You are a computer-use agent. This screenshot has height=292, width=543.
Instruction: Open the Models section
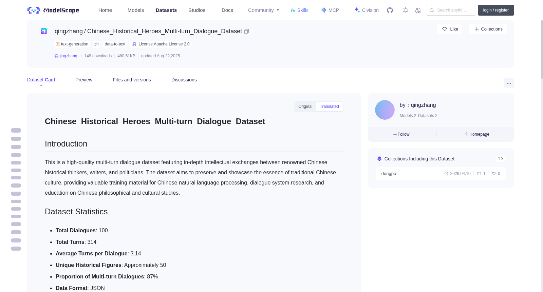point(136,10)
